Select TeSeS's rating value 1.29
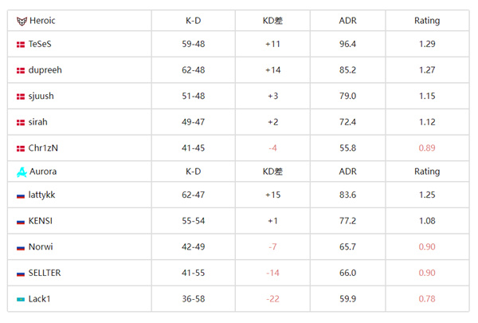Image resolution: width=478 pixels, height=323 pixels. coord(427,44)
